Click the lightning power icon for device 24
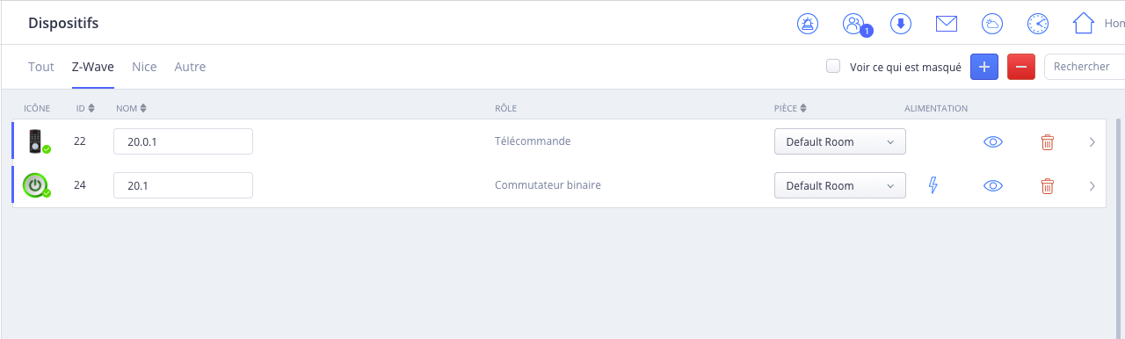Screen dimensions: 1125x339 (x=933, y=185)
